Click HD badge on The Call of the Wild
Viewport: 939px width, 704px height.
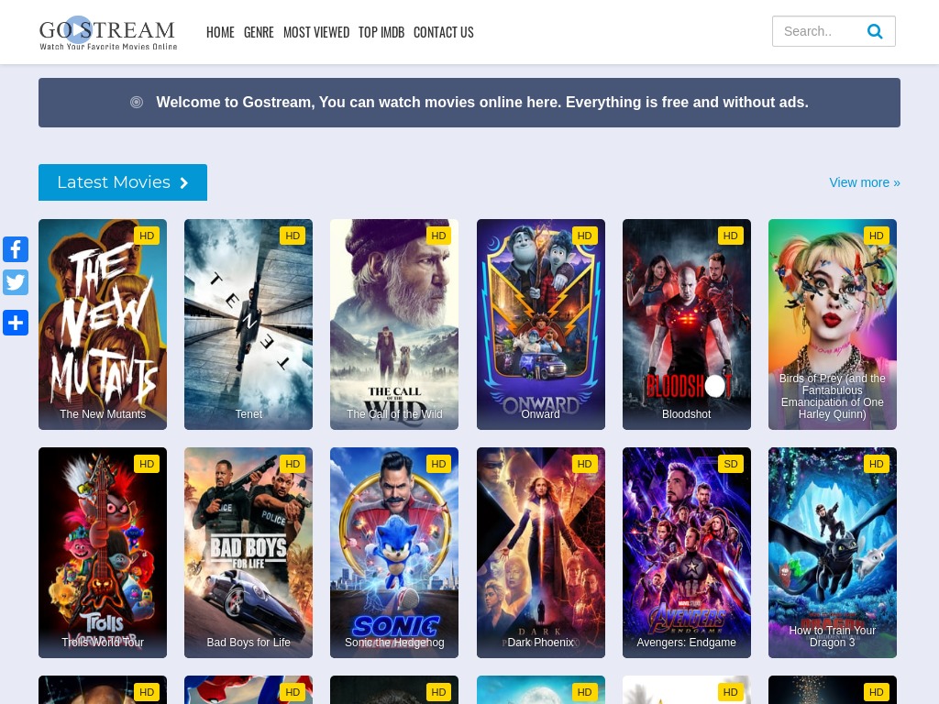438,236
